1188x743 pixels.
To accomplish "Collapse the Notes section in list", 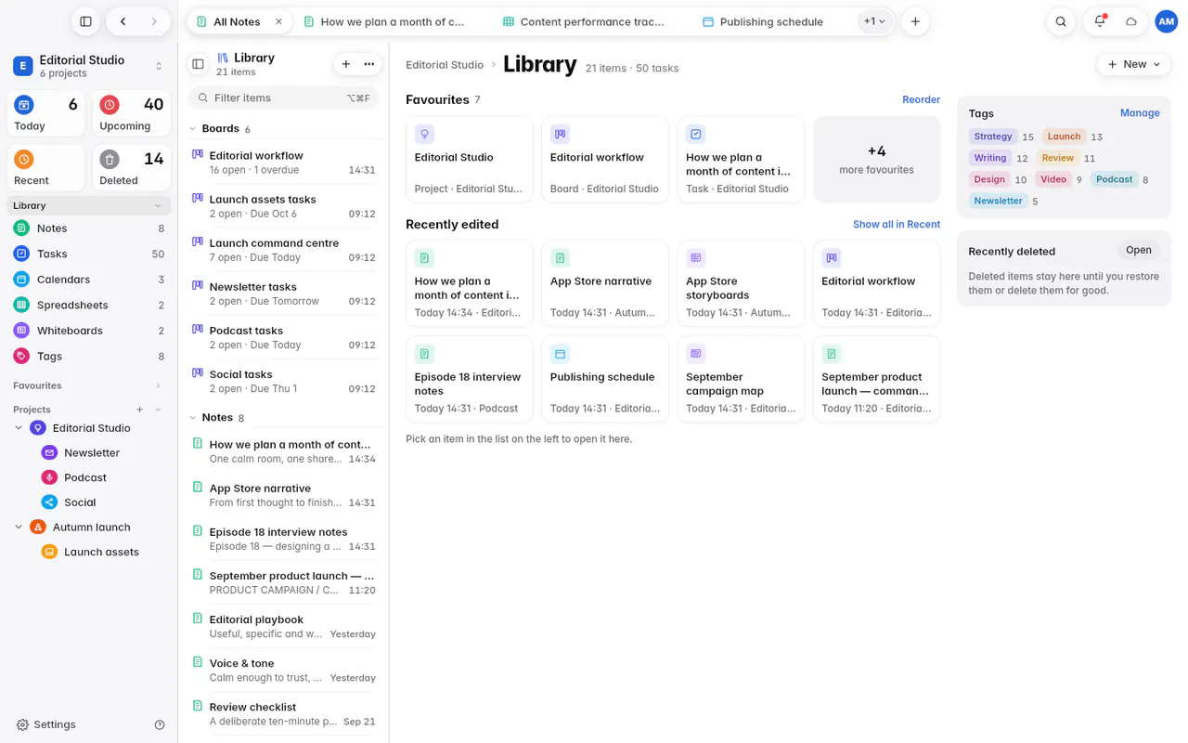I will tap(193, 418).
